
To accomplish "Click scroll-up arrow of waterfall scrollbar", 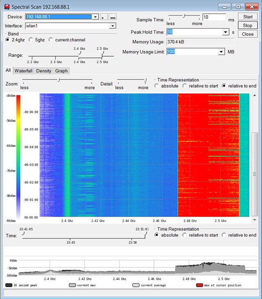I will click(x=255, y=95).
